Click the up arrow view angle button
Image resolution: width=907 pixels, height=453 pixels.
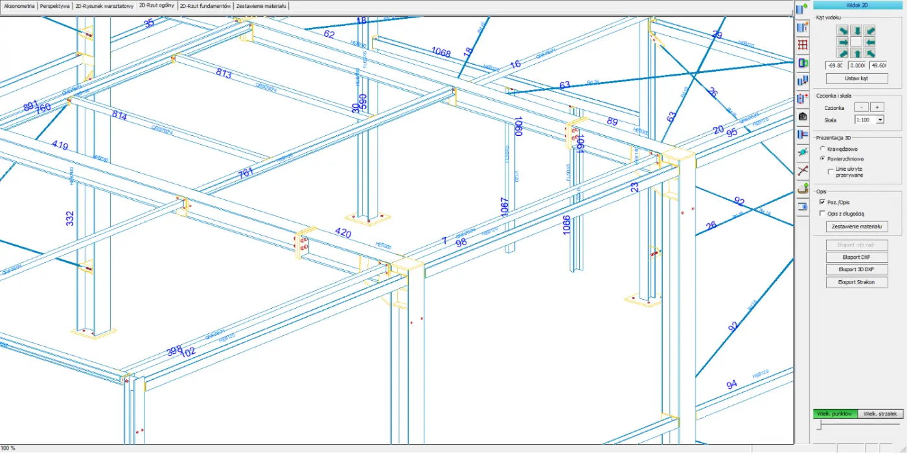pos(856,53)
